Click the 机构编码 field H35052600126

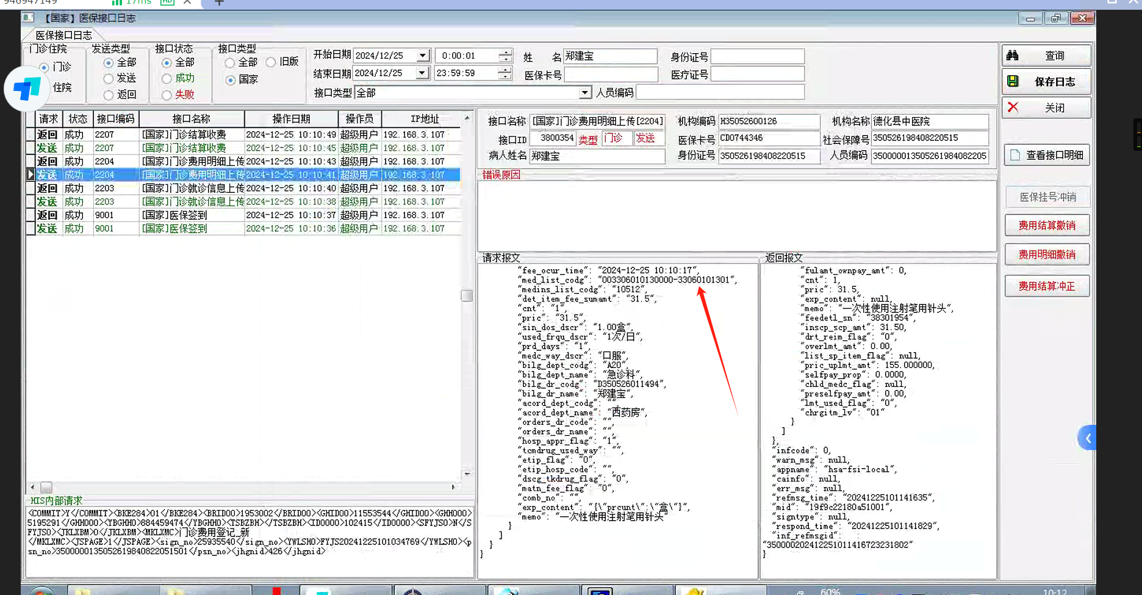[769, 121]
